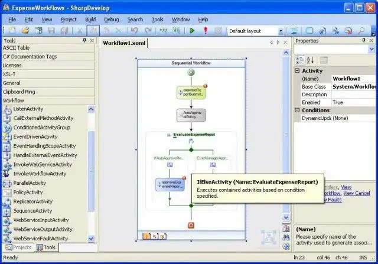
Task: Expand the ASCII Table tools category
Action: pyautogui.click(x=48, y=48)
